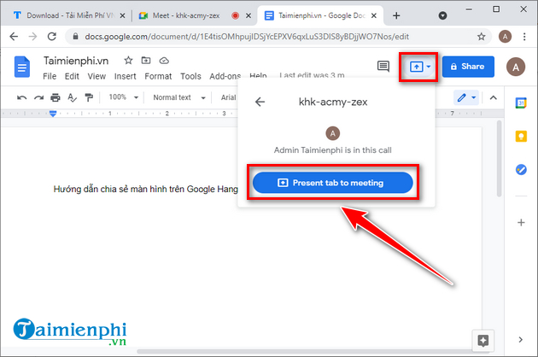Open the Format menu
This screenshot has width=538, height=357.
tap(158, 76)
